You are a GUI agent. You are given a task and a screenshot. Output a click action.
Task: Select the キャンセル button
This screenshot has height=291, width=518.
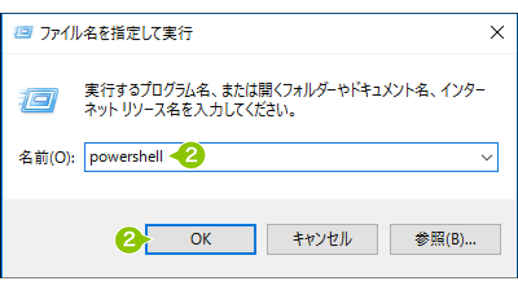tap(322, 239)
